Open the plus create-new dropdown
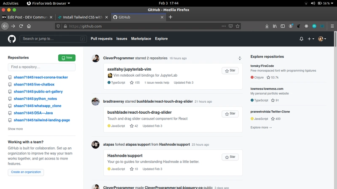The height and width of the screenshot is (189, 337). point(311,39)
